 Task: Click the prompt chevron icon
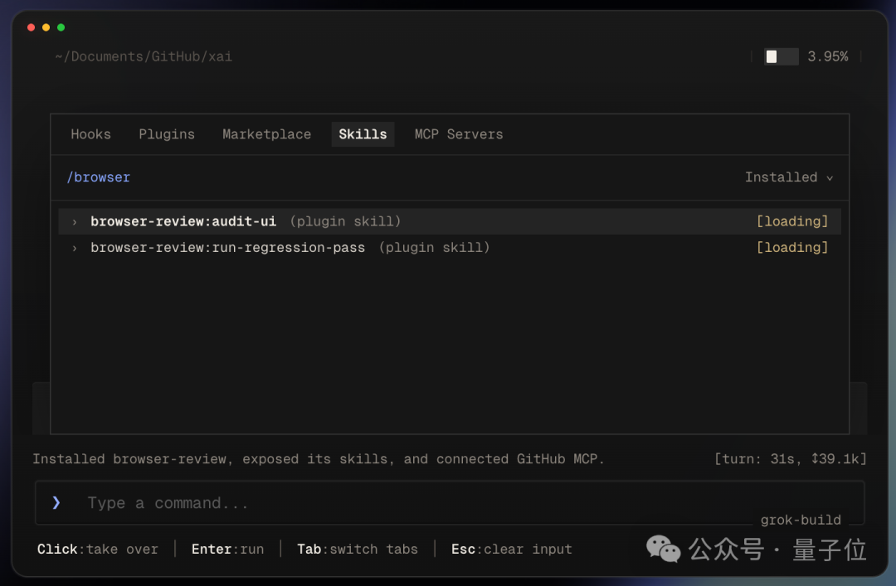pyautogui.click(x=56, y=502)
